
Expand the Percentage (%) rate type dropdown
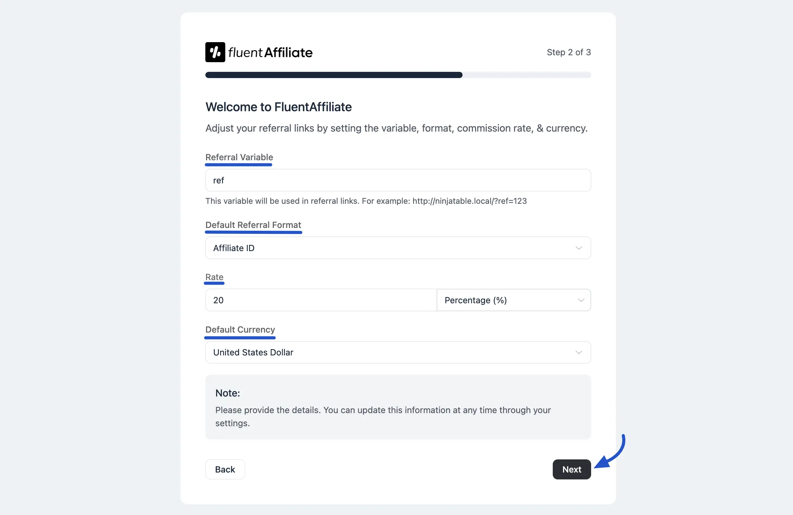coord(514,300)
